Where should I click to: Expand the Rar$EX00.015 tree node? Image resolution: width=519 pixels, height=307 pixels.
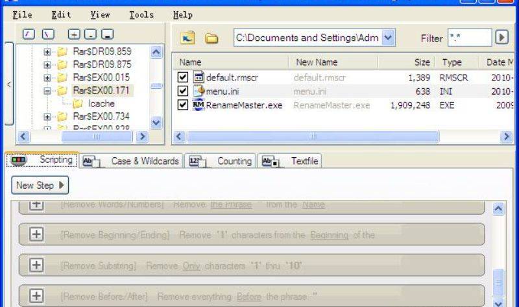tap(47, 78)
